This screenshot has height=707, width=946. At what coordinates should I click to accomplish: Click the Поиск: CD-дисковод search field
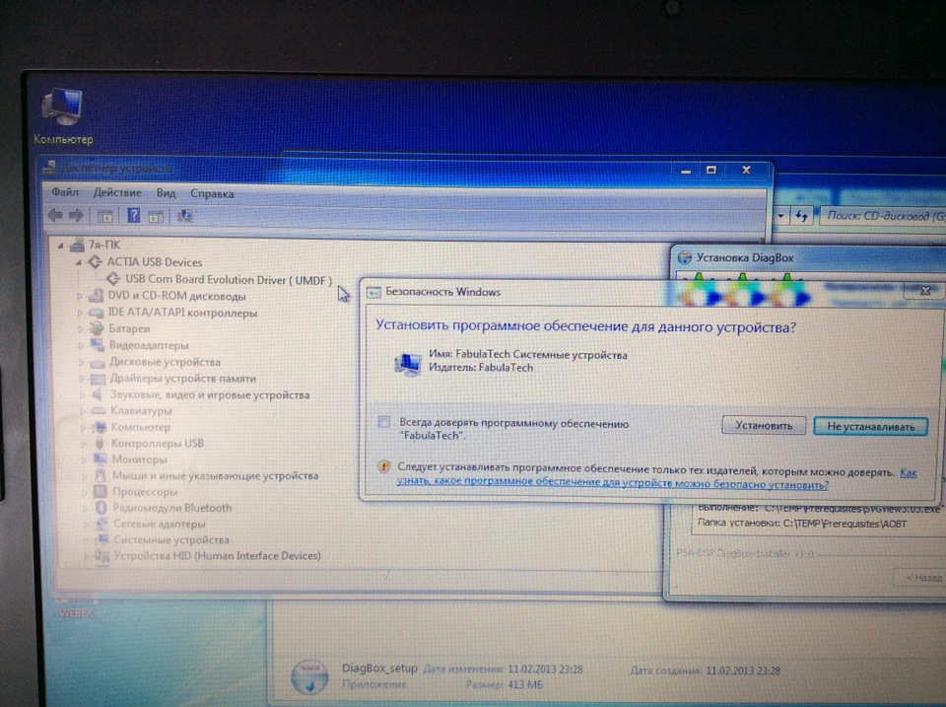(883, 216)
